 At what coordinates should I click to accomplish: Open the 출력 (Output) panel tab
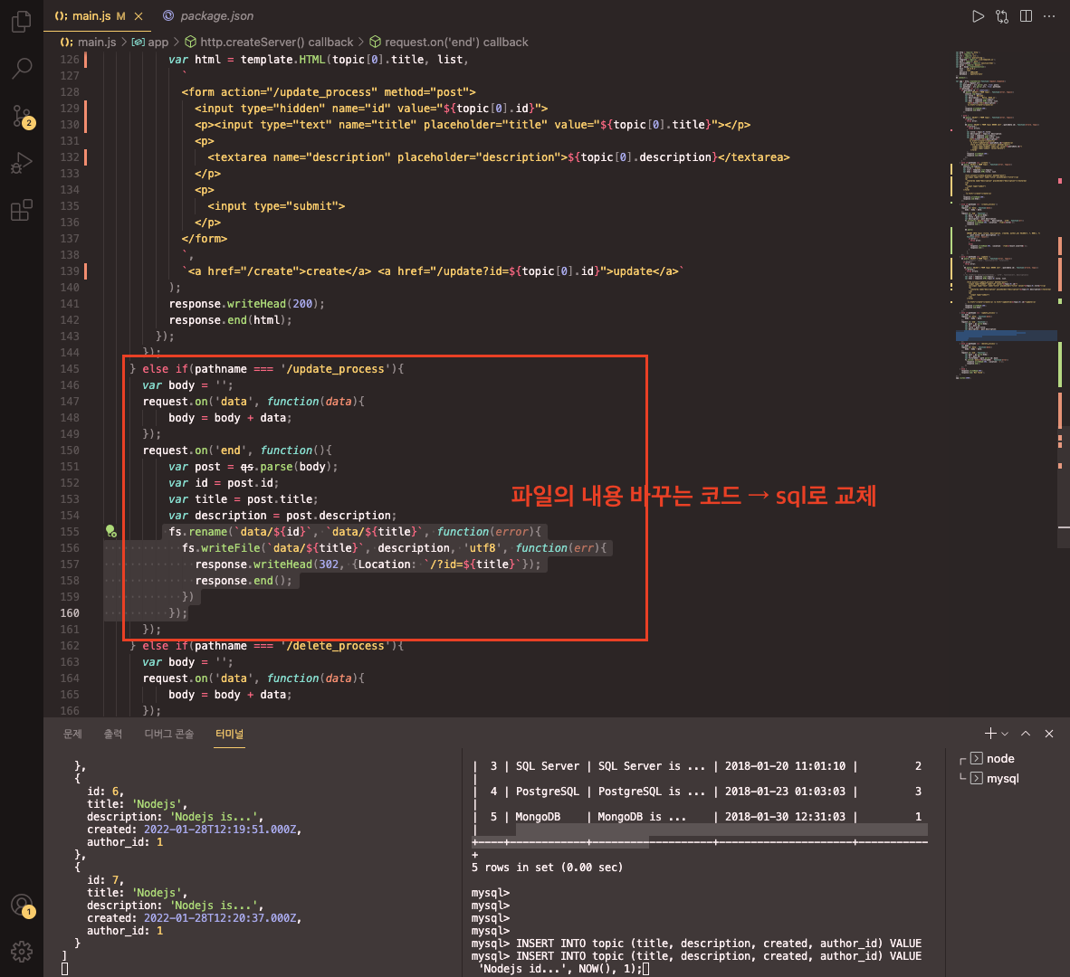[112, 734]
